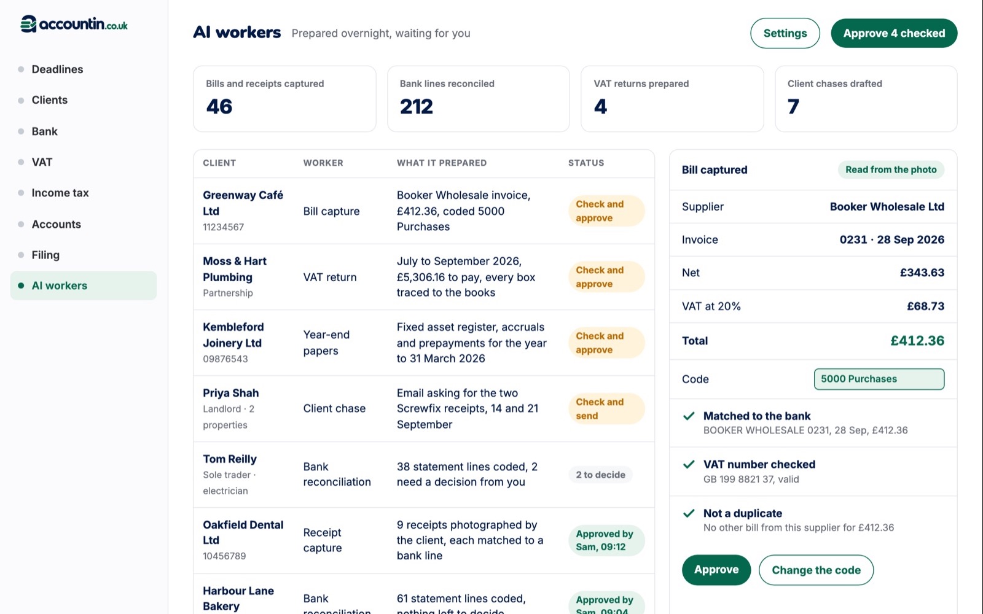The image size is (983, 614).
Task: Open Bills and receipts captured card
Action: [x=284, y=99]
